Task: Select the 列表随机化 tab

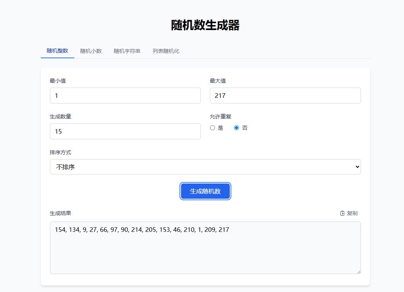Action: point(166,51)
